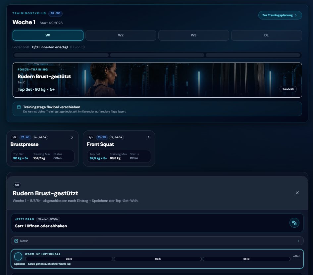Click the 35×5 warm-up set pill

point(69,259)
